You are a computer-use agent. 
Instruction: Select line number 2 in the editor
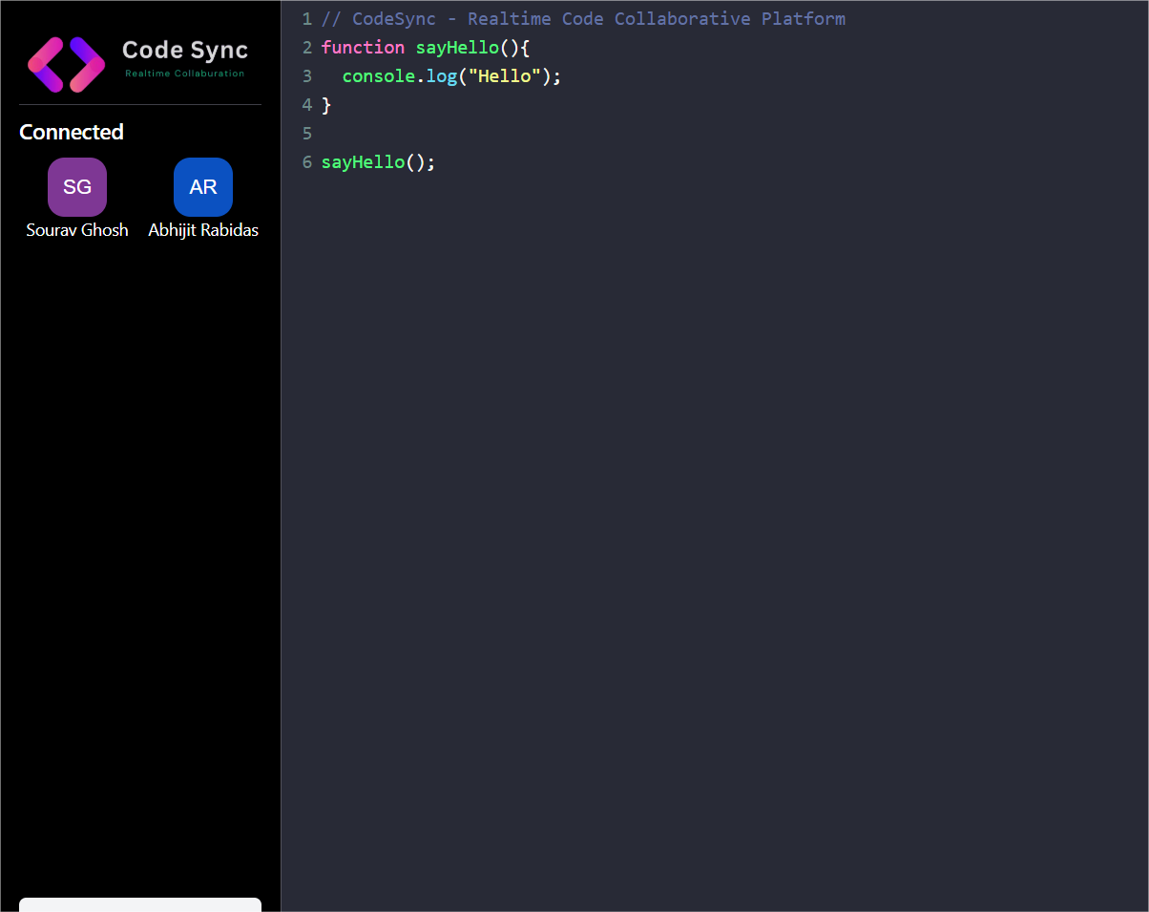pos(307,47)
